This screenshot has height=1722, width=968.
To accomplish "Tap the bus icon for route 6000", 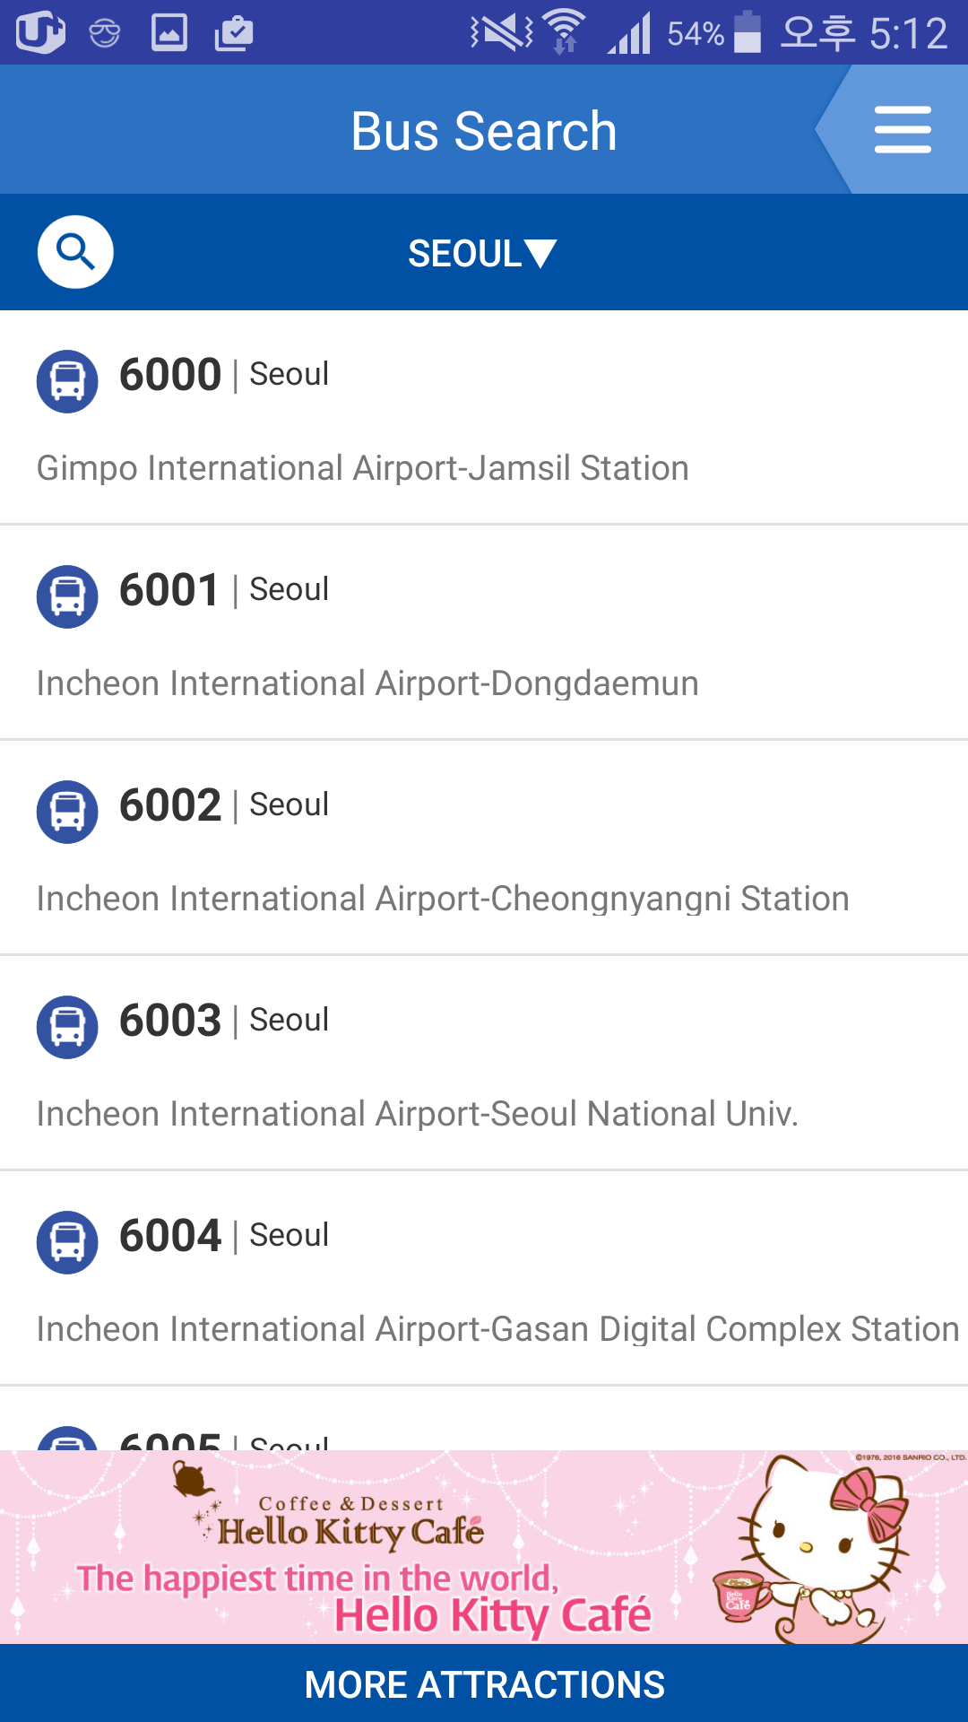I will coord(67,381).
